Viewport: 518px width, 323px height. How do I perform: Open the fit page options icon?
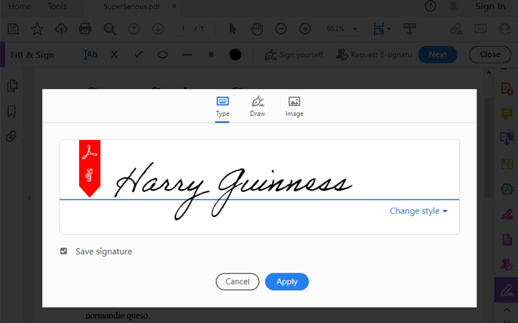(379, 29)
